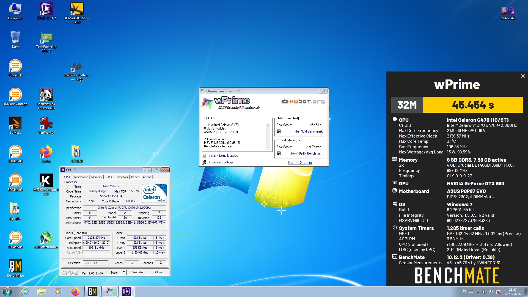This screenshot has width=528, height=297.
Task: Click the 45.454 s score in BenchMate
Action: (x=473, y=105)
